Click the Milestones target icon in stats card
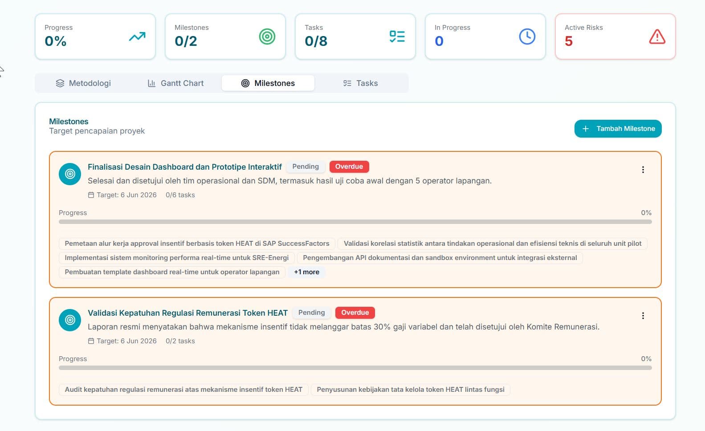 coord(267,37)
